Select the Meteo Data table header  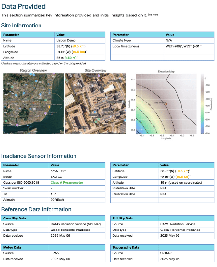click(12, 247)
